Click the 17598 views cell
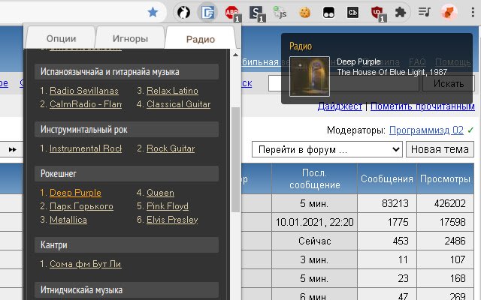The height and width of the screenshot is (300, 481). pos(445,222)
